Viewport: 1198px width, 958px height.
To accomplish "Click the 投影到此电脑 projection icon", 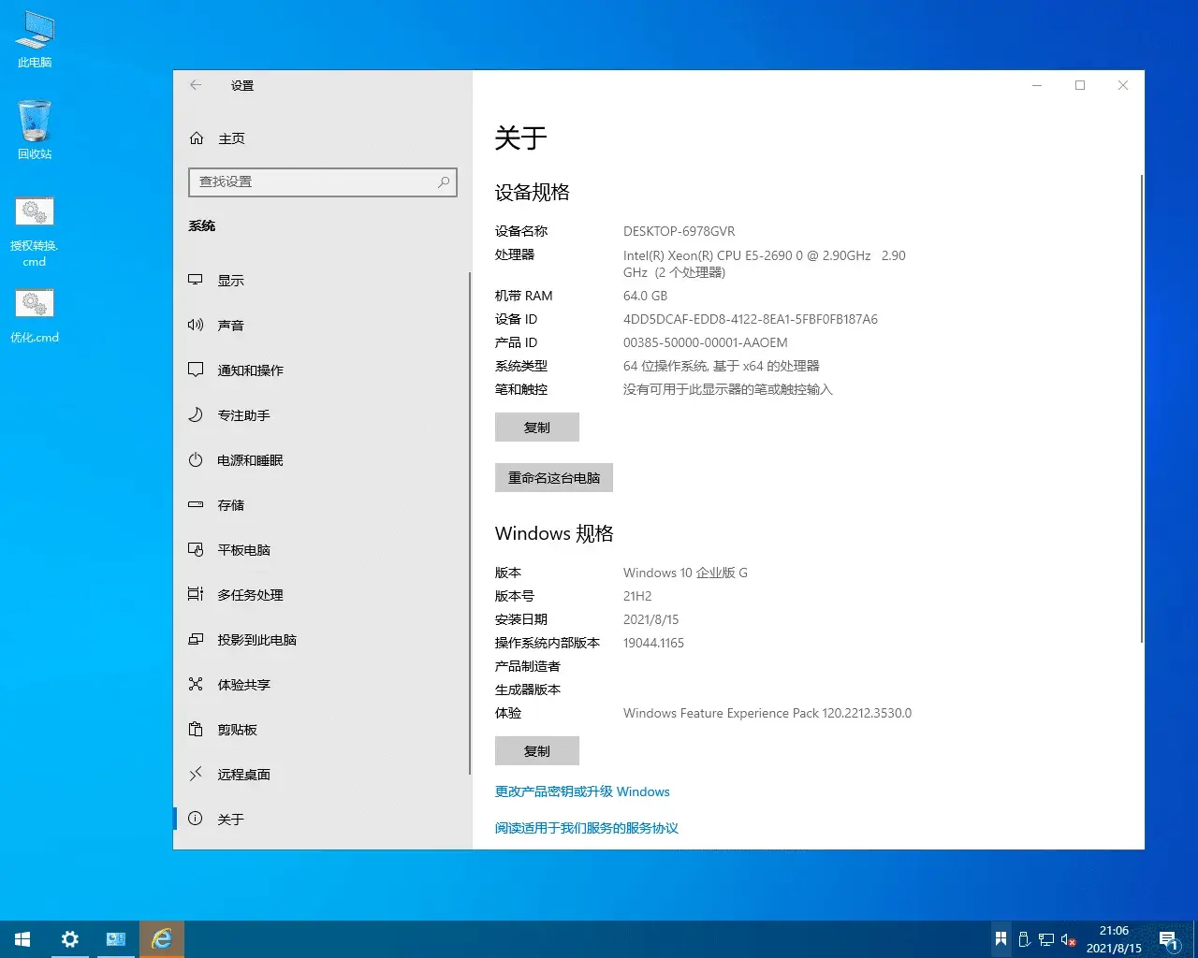I will pyautogui.click(x=196, y=639).
